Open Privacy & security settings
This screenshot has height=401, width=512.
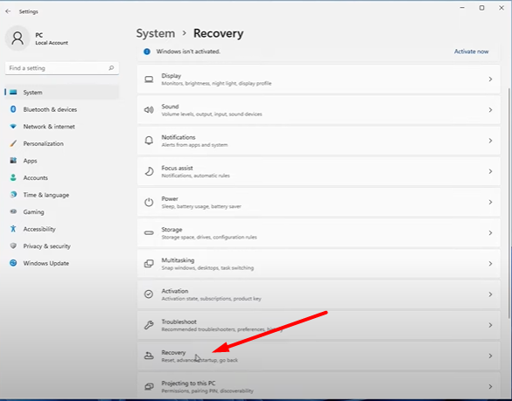pyautogui.click(x=62, y=245)
